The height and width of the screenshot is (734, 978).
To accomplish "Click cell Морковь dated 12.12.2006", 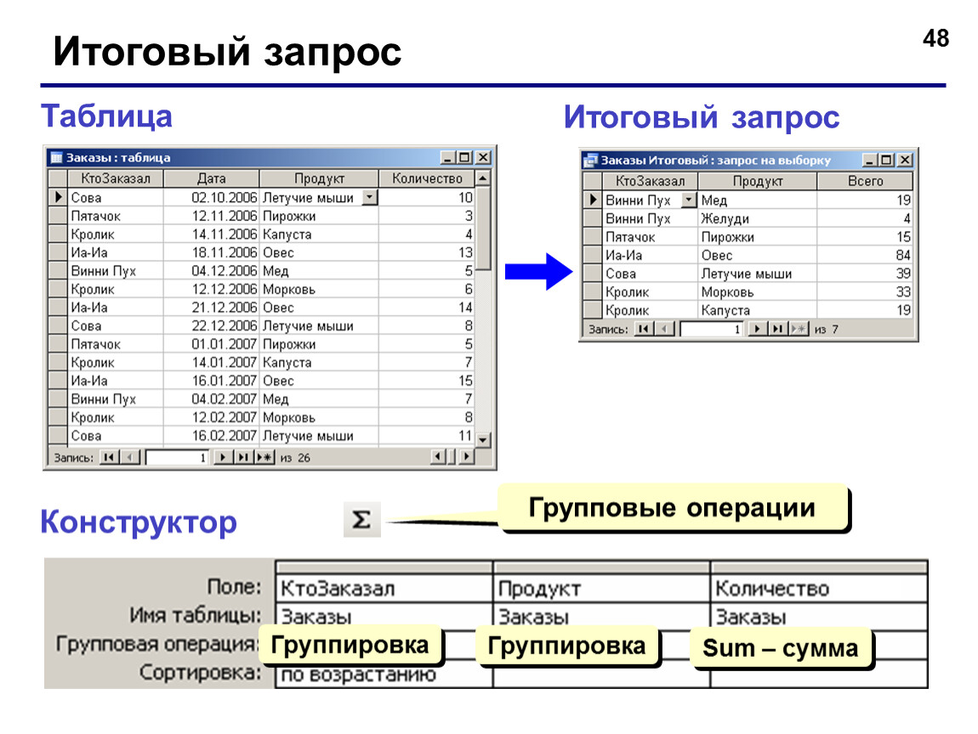I will pos(319,289).
